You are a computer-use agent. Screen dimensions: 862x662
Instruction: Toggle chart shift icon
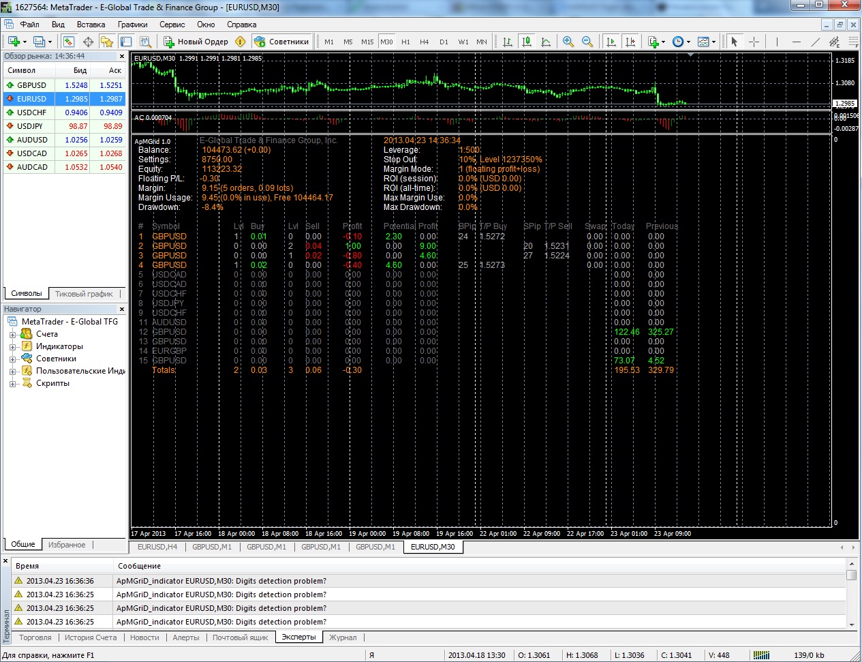pyautogui.click(x=630, y=42)
